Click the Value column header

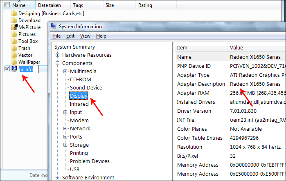(236, 48)
